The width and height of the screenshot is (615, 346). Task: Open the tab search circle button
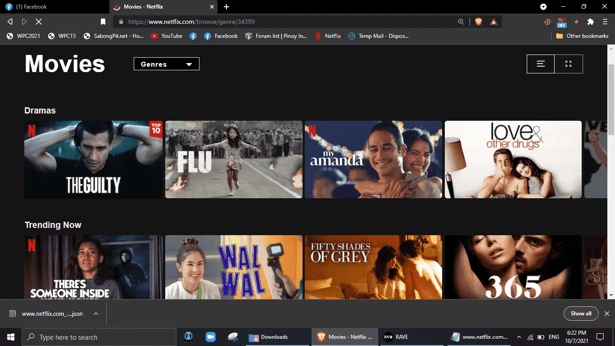click(x=543, y=7)
